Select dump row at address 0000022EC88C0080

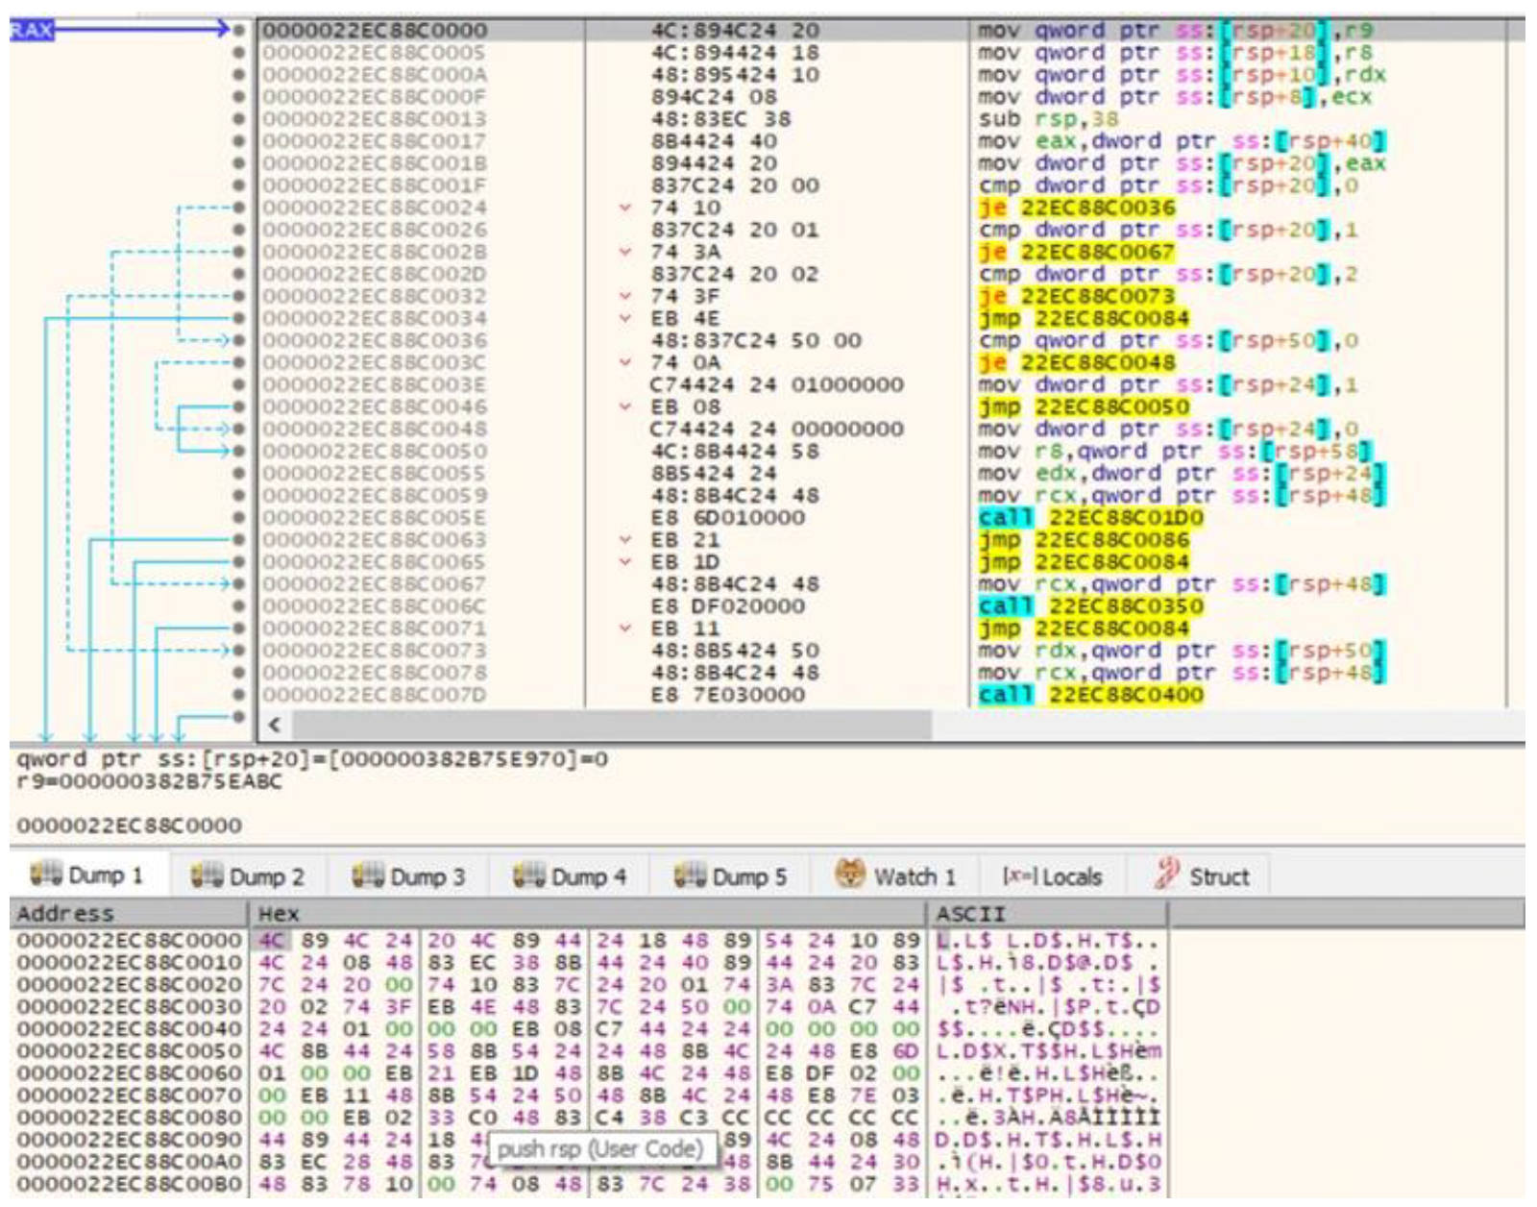(129, 1118)
